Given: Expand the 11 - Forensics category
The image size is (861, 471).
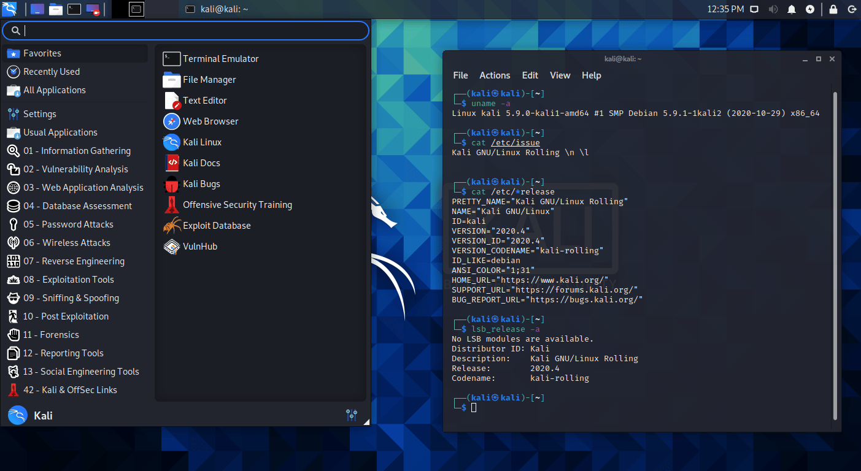Looking at the screenshot, I should pyautogui.click(x=51, y=335).
